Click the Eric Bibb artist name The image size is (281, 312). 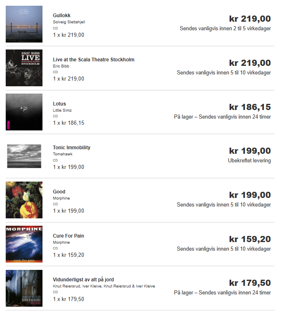pos(61,66)
